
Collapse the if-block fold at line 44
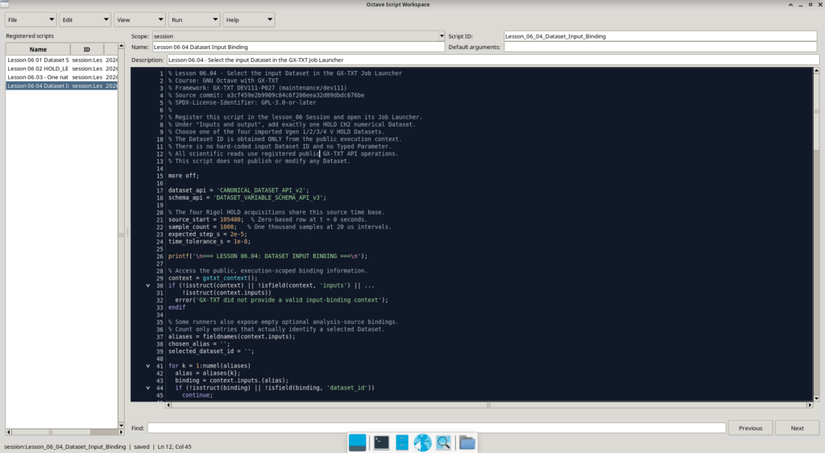click(148, 388)
